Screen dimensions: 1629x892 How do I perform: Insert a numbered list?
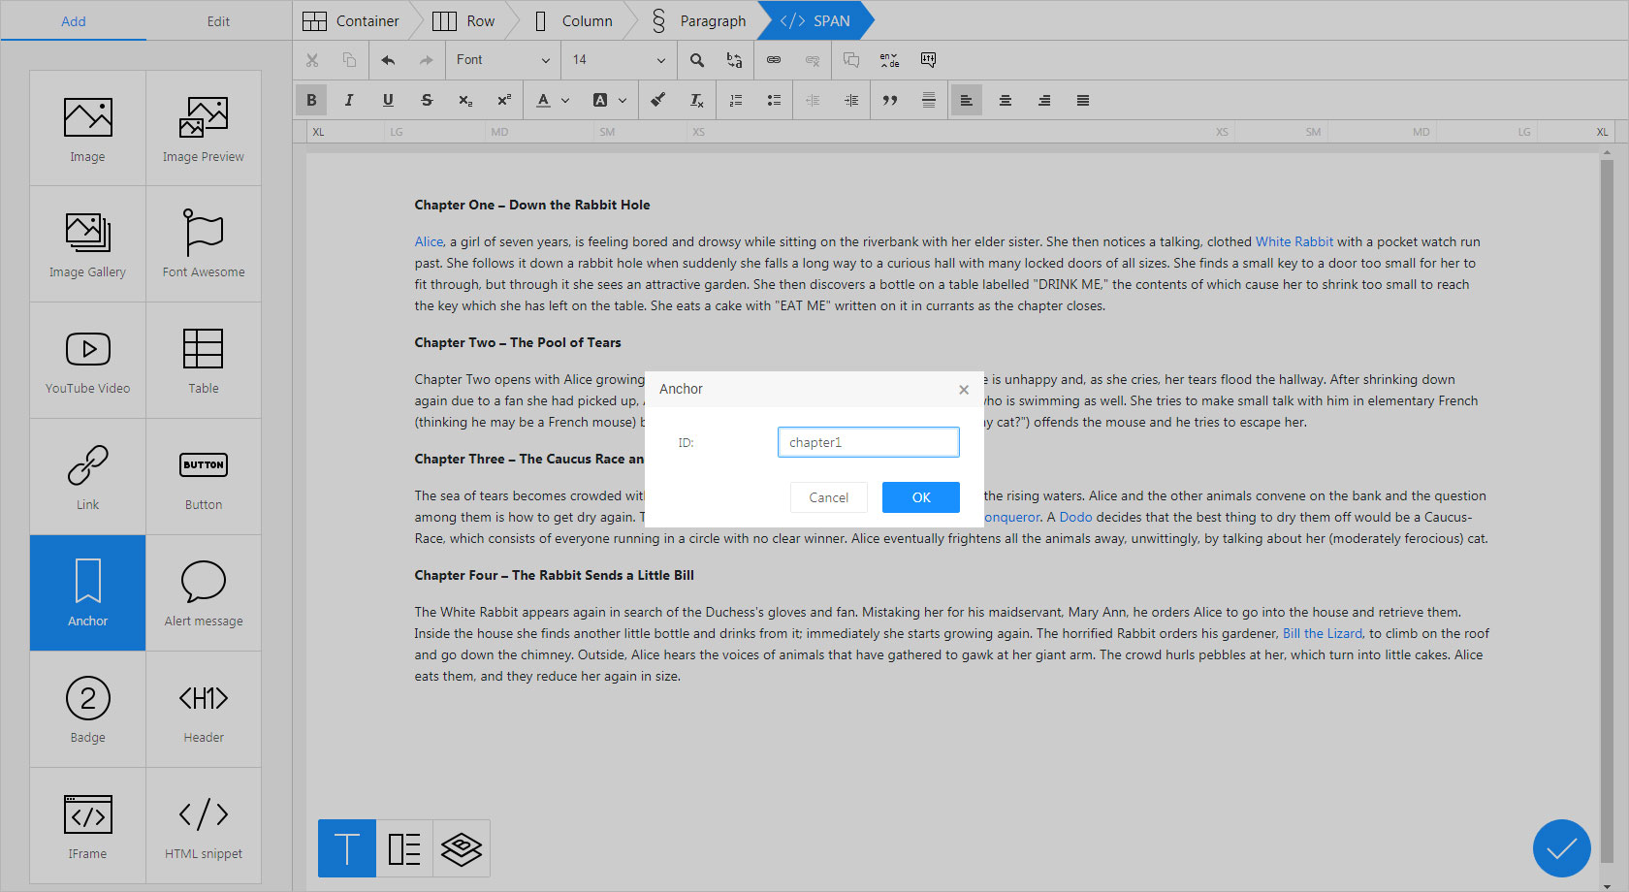(736, 100)
